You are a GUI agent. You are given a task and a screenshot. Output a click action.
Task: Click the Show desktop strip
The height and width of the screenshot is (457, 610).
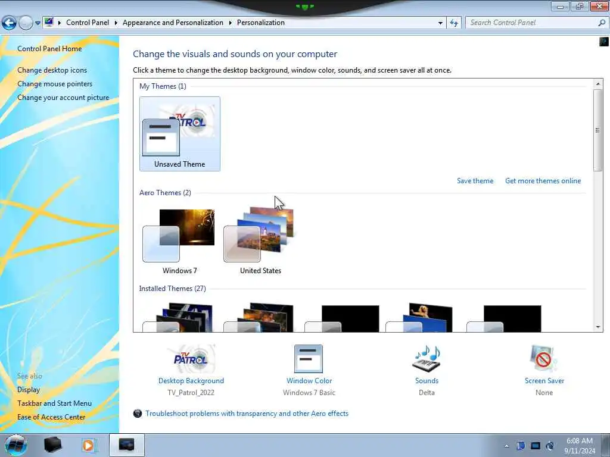pos(605,445)
